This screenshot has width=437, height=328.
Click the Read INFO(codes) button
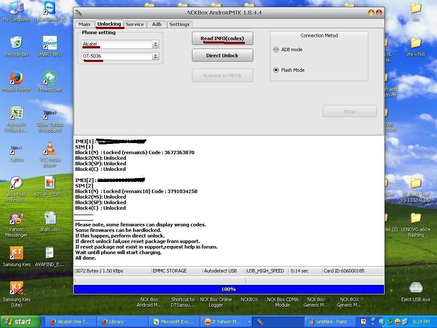click(x=222, y=38)
